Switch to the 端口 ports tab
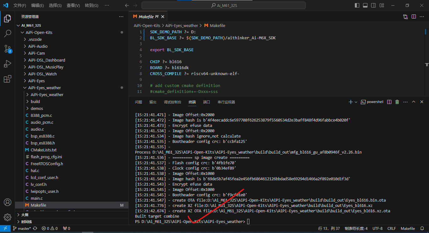This screenshot has width=429, height=233. click(207, 102)
